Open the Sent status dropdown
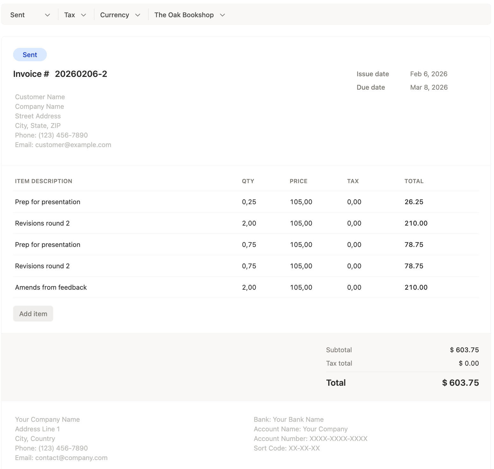This screenshot has height=469, width=494. click(30, 15)
